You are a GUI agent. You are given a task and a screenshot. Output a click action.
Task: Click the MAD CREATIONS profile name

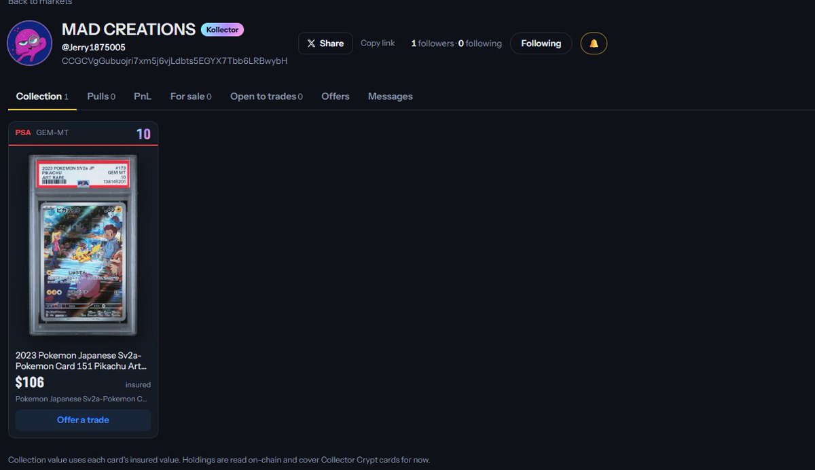(129, 29)
